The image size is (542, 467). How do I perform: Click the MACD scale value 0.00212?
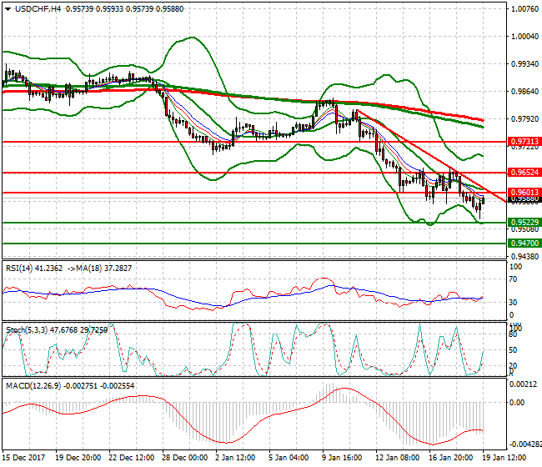(524, 384)
